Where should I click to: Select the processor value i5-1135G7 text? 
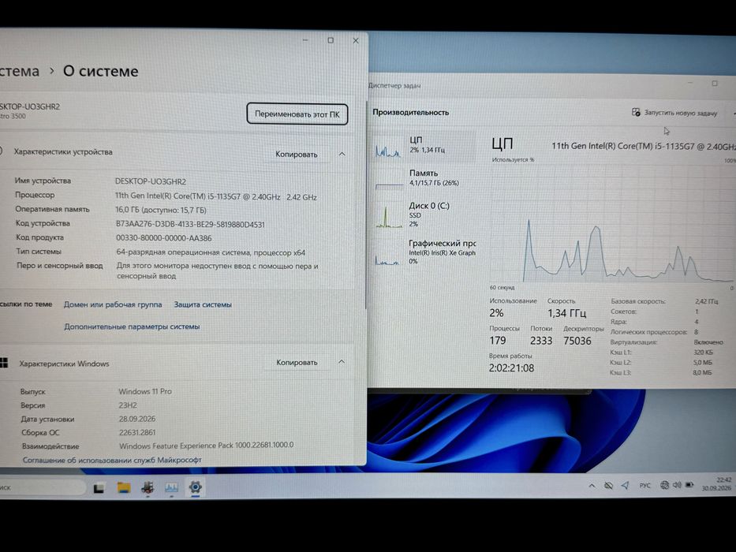pyautogui.click(x=216, y=197)
